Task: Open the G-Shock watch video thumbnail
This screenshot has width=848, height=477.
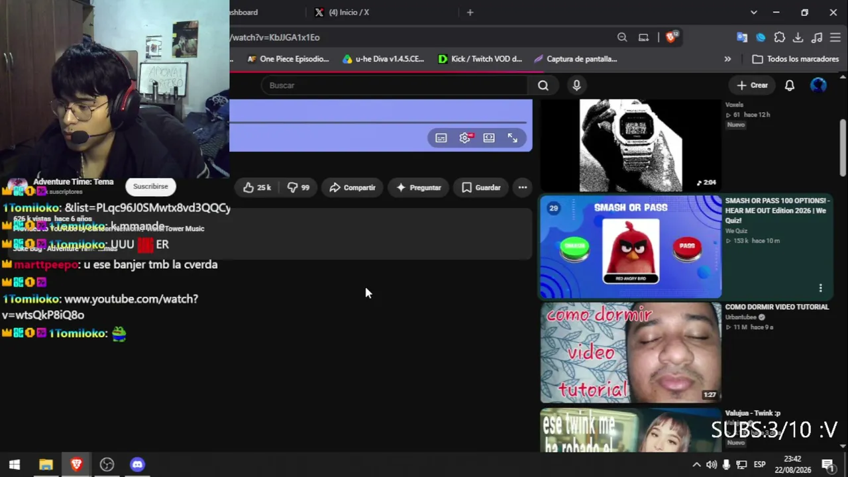Action: (630, 145)
